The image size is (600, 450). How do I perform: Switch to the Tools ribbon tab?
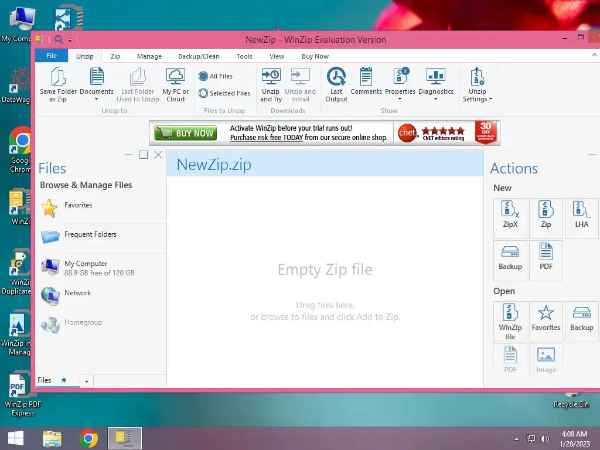pyautogui.click(x=244, y=56)
